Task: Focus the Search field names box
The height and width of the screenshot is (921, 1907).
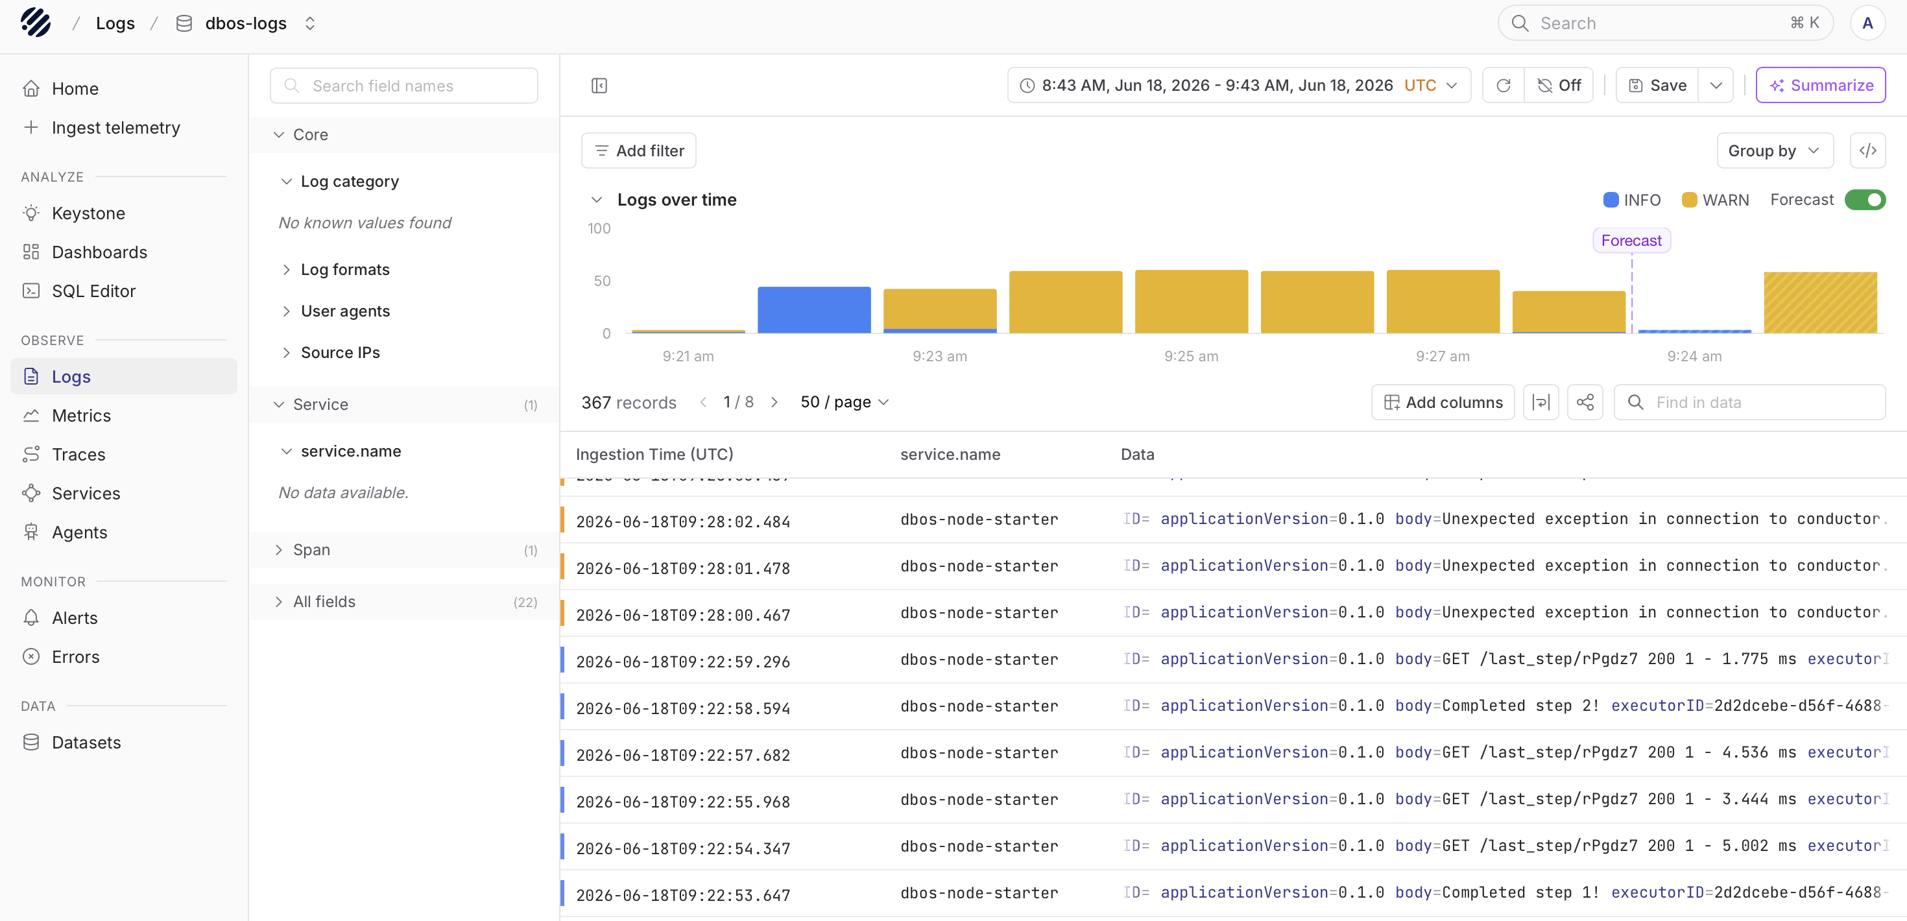Action: [x=403, y=86]
